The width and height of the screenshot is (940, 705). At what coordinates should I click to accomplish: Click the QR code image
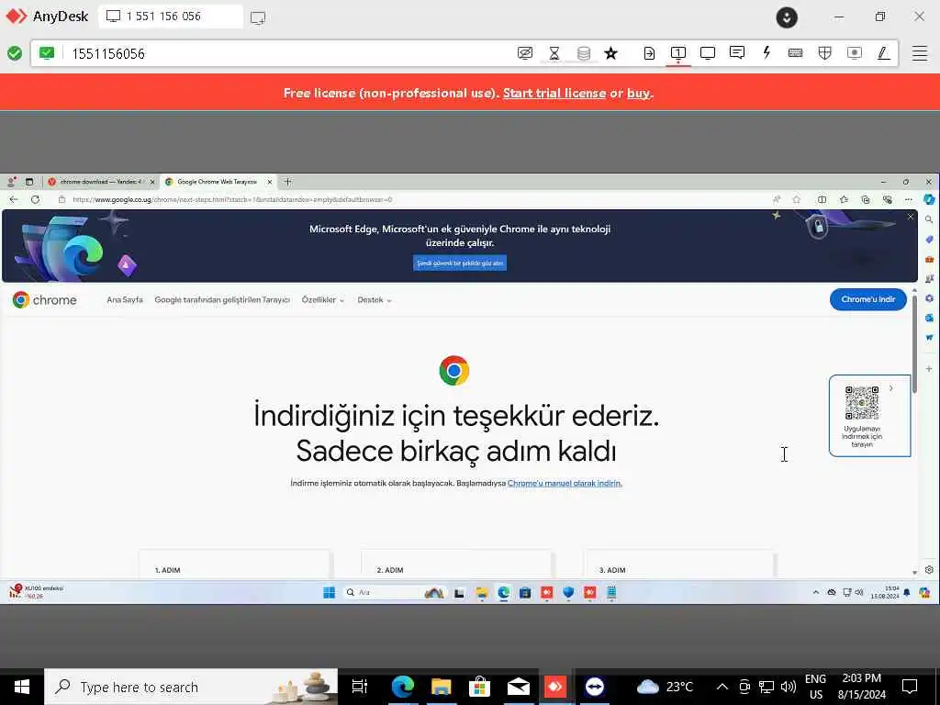pyautogui.click(x=862, y=403)
